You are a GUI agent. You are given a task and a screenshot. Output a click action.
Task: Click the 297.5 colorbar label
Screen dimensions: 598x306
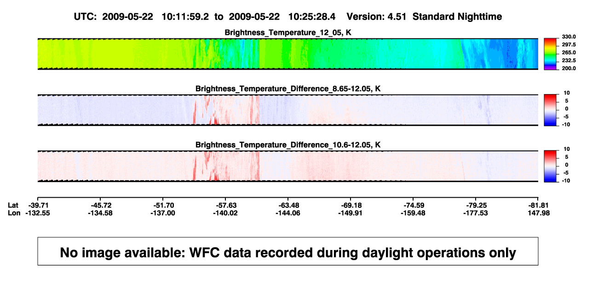tap(568, 45)
